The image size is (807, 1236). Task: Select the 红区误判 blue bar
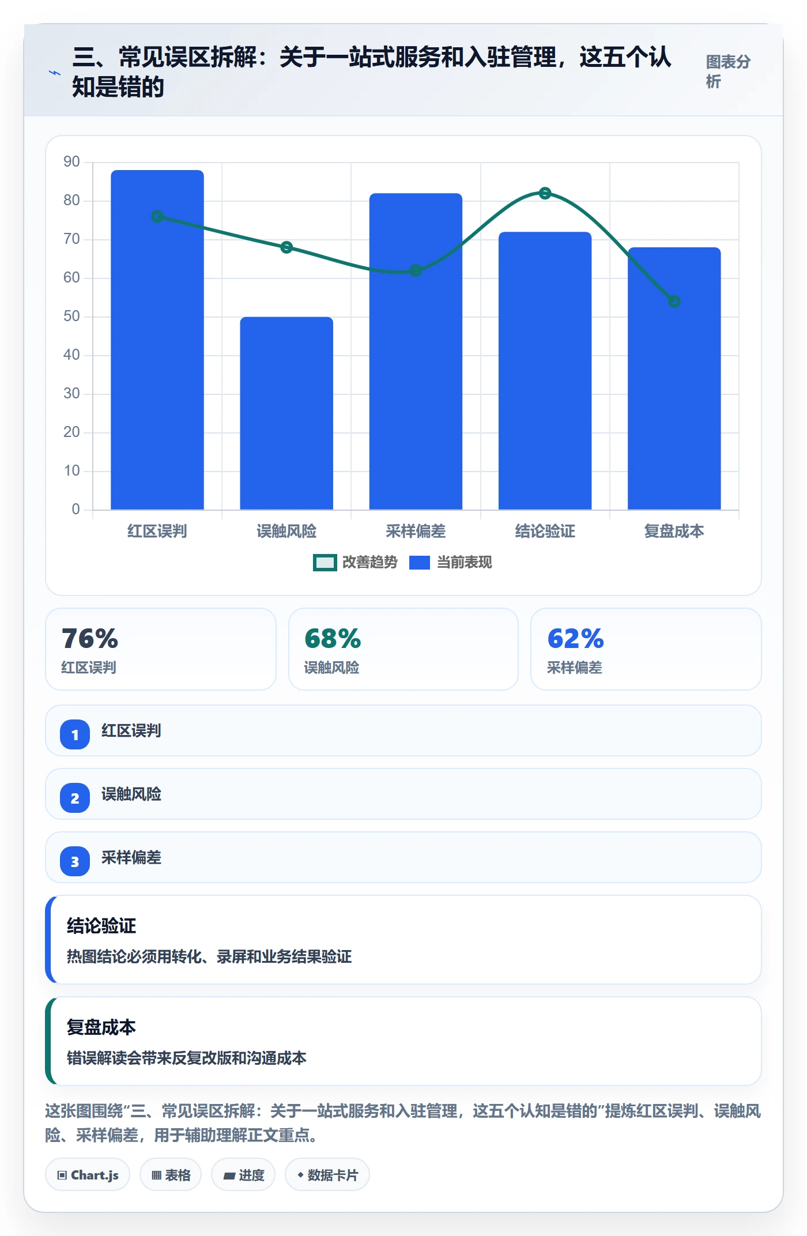pyautogui.click(x=157, y=340)
